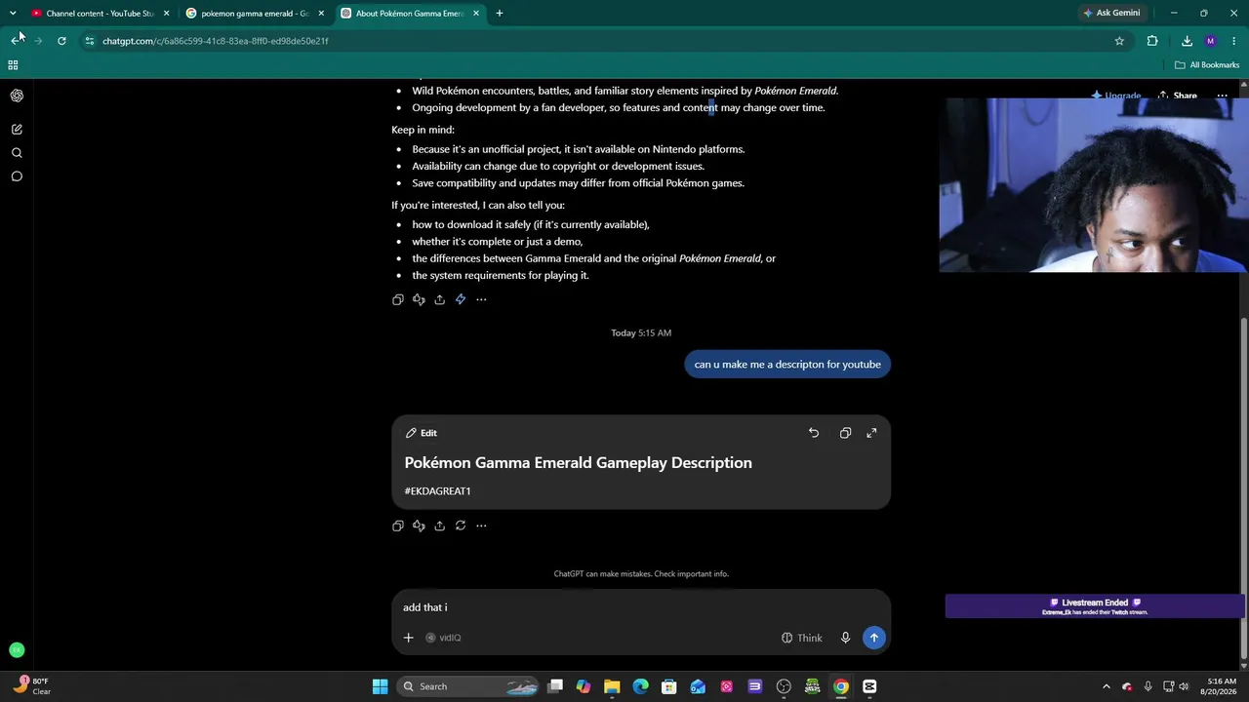Image resolution: width=1249 pixels, height=702 pixels.
Task: Open the green profile avatar
Action: 17,649
